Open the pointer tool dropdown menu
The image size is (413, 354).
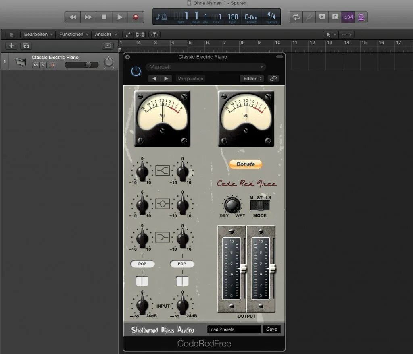331,35
